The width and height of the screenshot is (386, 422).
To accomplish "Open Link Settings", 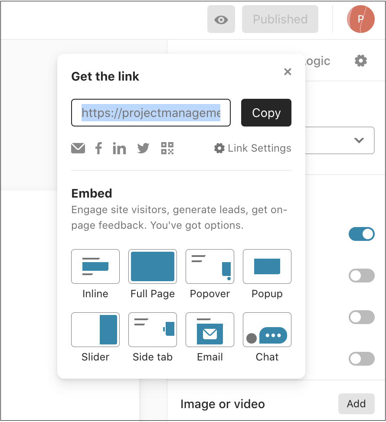I will click(x=253, y=148).
